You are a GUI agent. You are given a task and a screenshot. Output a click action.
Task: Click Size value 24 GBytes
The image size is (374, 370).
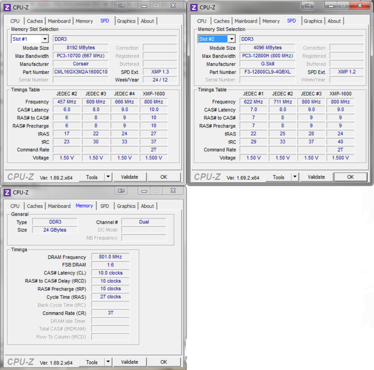point(55,230)
